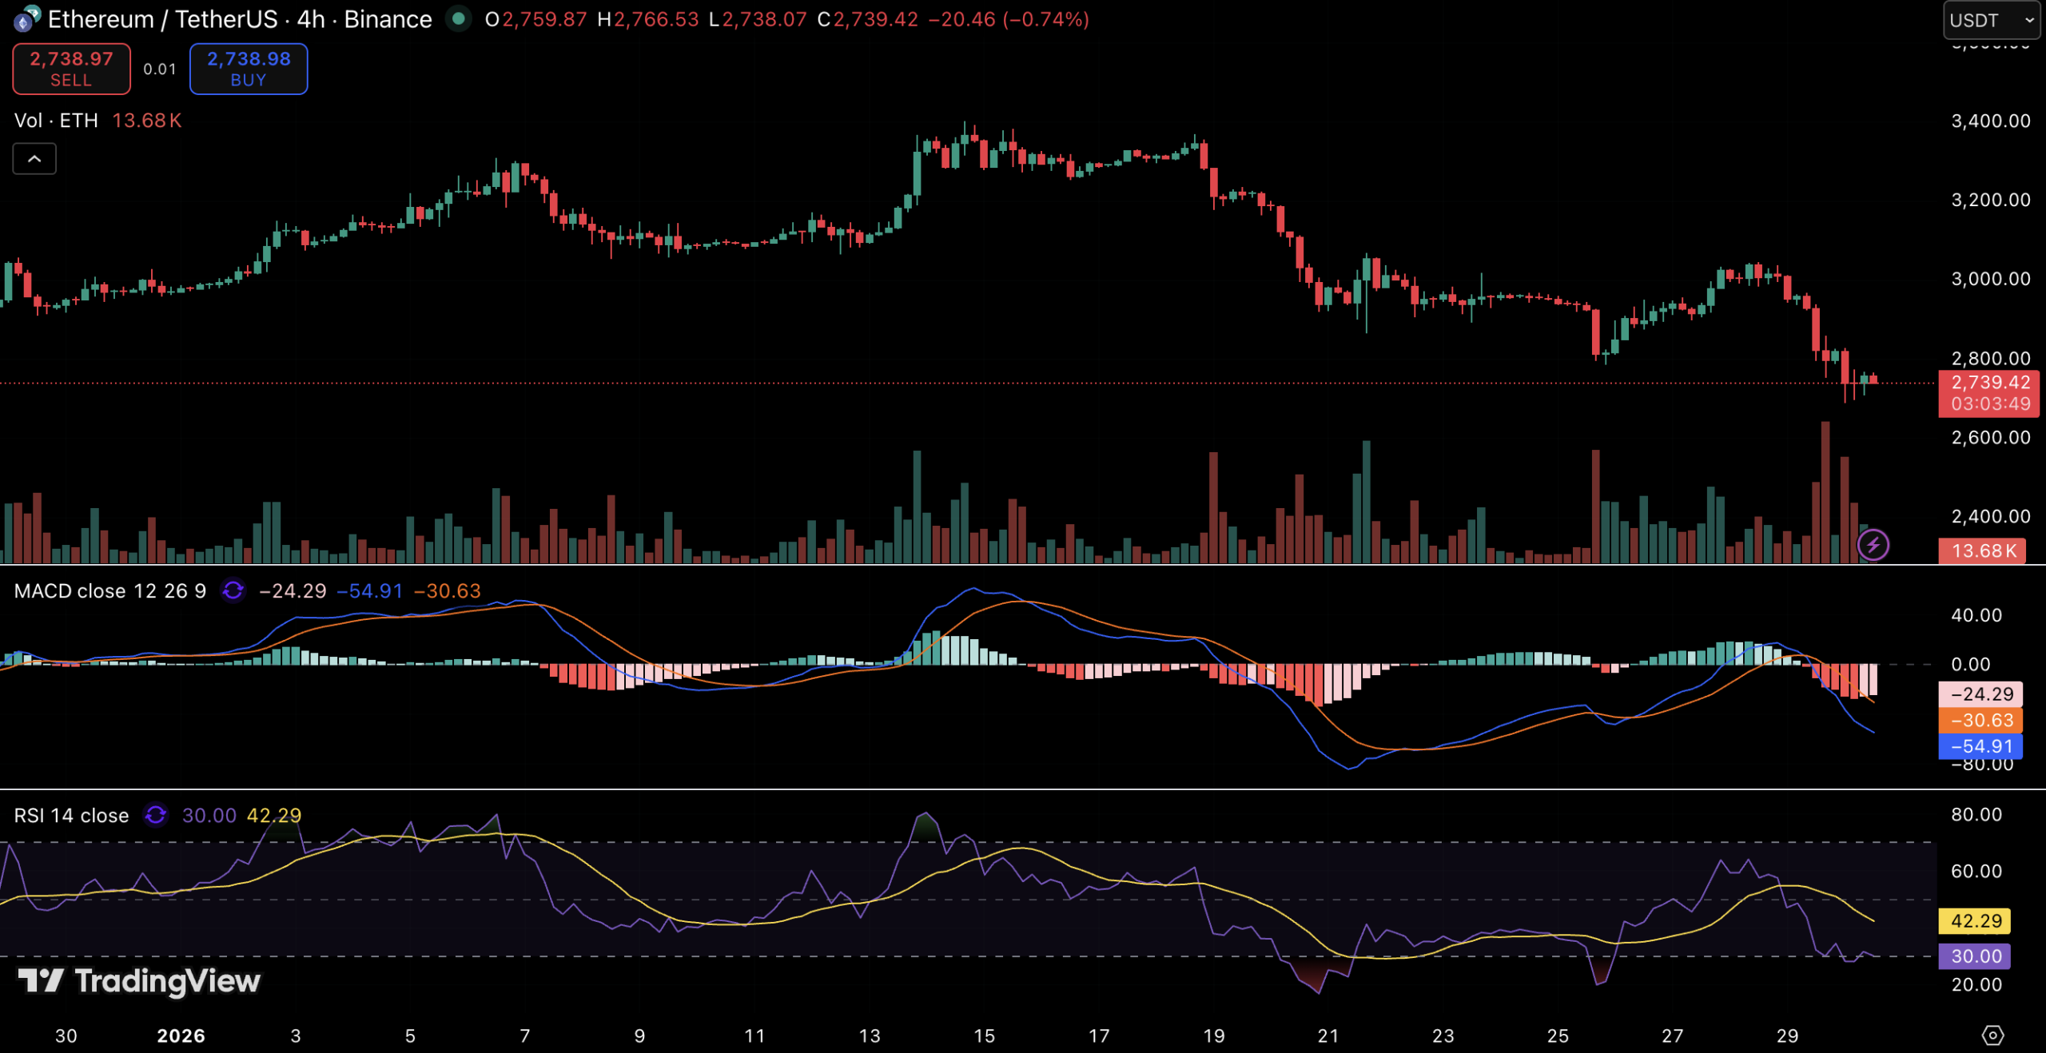The width and height of the screenshot is (2046, 1053).
Task: Click the red current price label 2,739.42
Action: pos(1990,383)
